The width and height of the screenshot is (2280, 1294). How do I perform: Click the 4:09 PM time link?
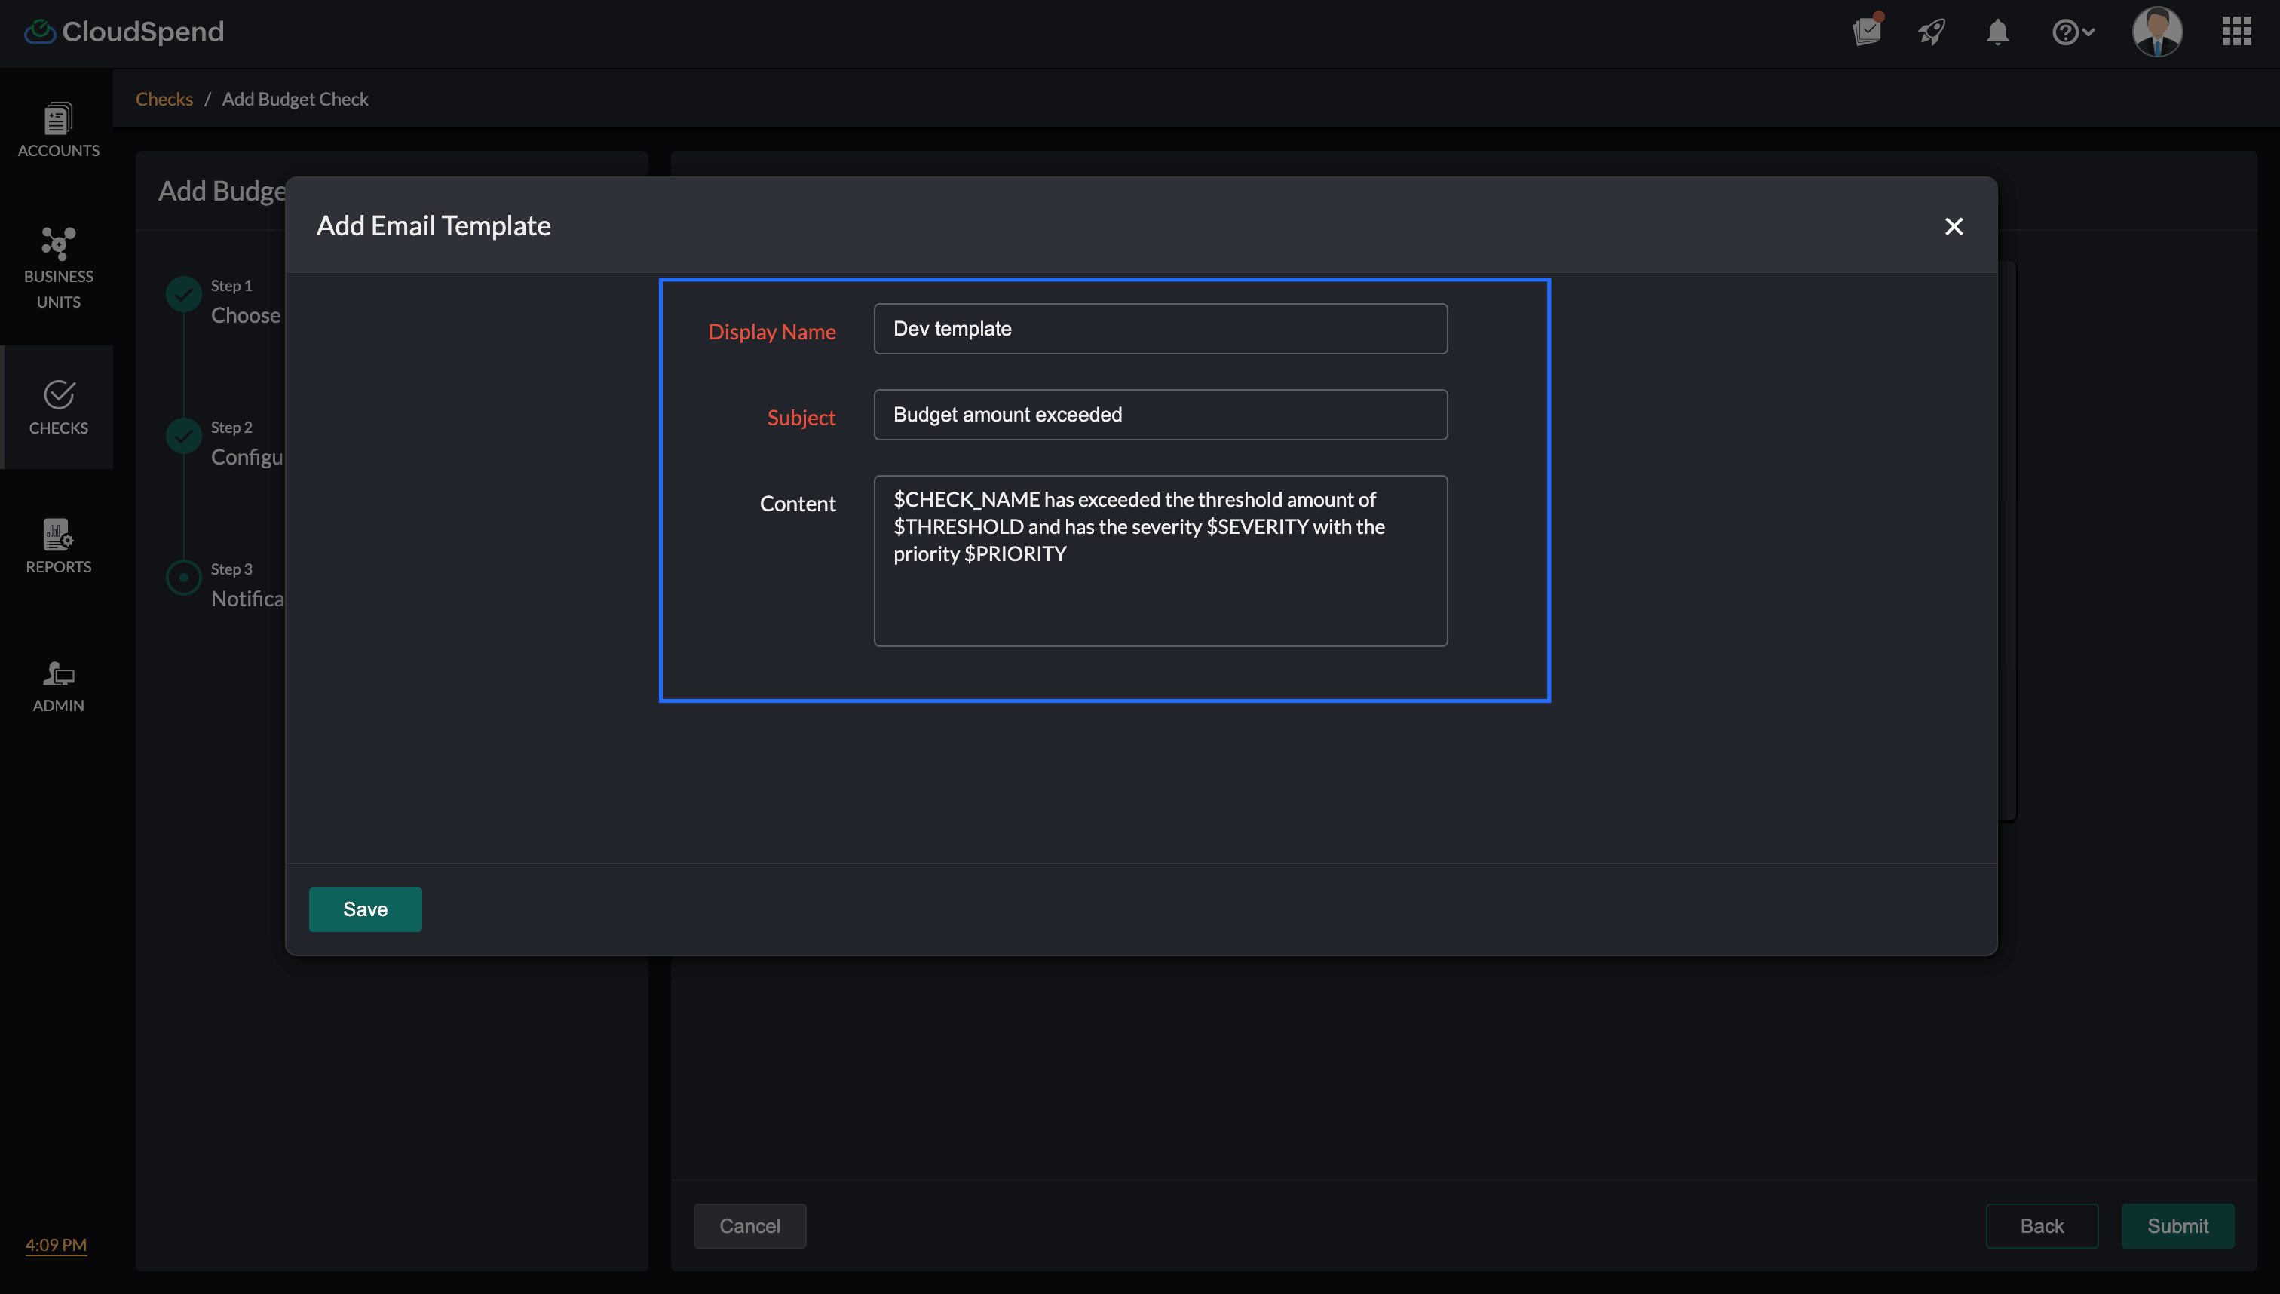[56, 1244]
